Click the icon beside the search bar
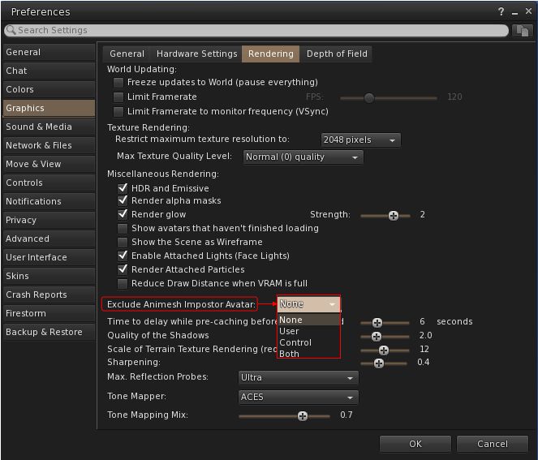This screenshot has height=460, width=538. point(522,30)
